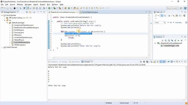Click the Synchronize Changed icon in Task List
The image size is (188, 105).
click(184, 15)
